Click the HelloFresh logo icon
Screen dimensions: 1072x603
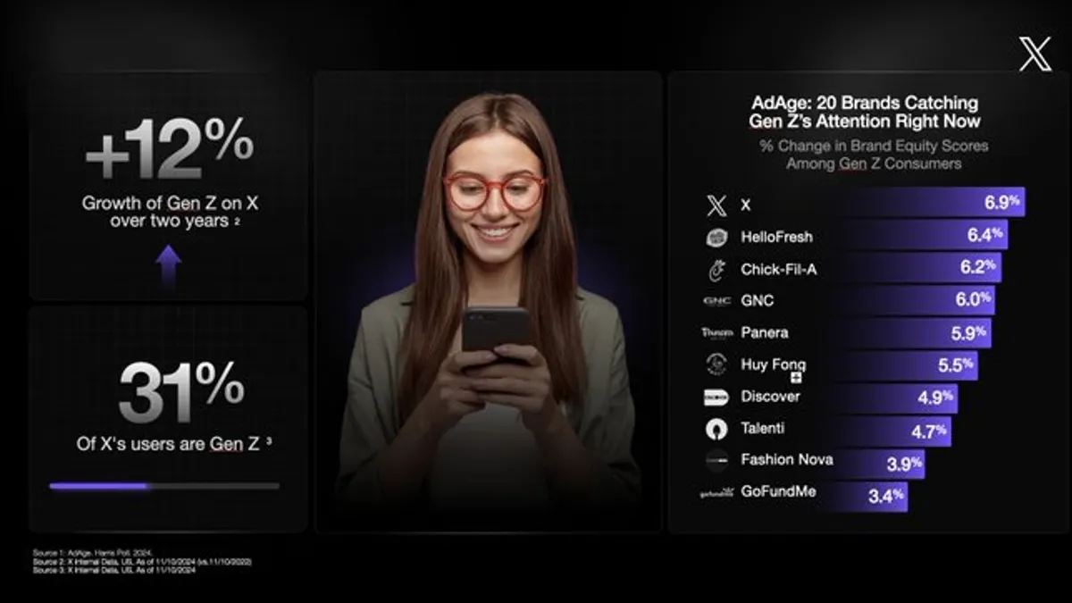pyautogui.click(x=716, y=238)
